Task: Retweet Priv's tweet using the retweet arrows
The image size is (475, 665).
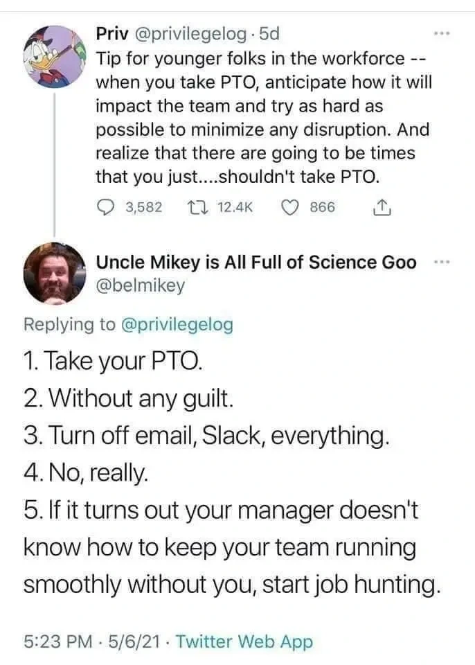Action: pyautogui.click(x=199, y=206)
